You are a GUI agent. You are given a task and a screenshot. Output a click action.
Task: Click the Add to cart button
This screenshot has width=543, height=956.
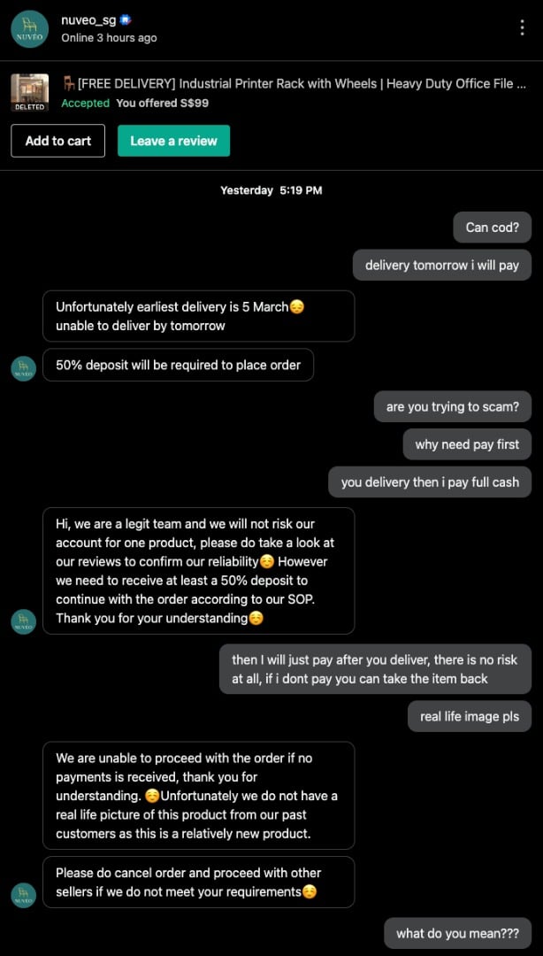57,141
